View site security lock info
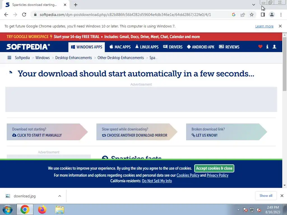Viewport: 287px width, 215px height. [35, 15]
